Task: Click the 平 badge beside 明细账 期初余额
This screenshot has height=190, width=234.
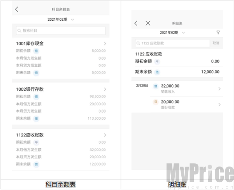Action: 157,62
